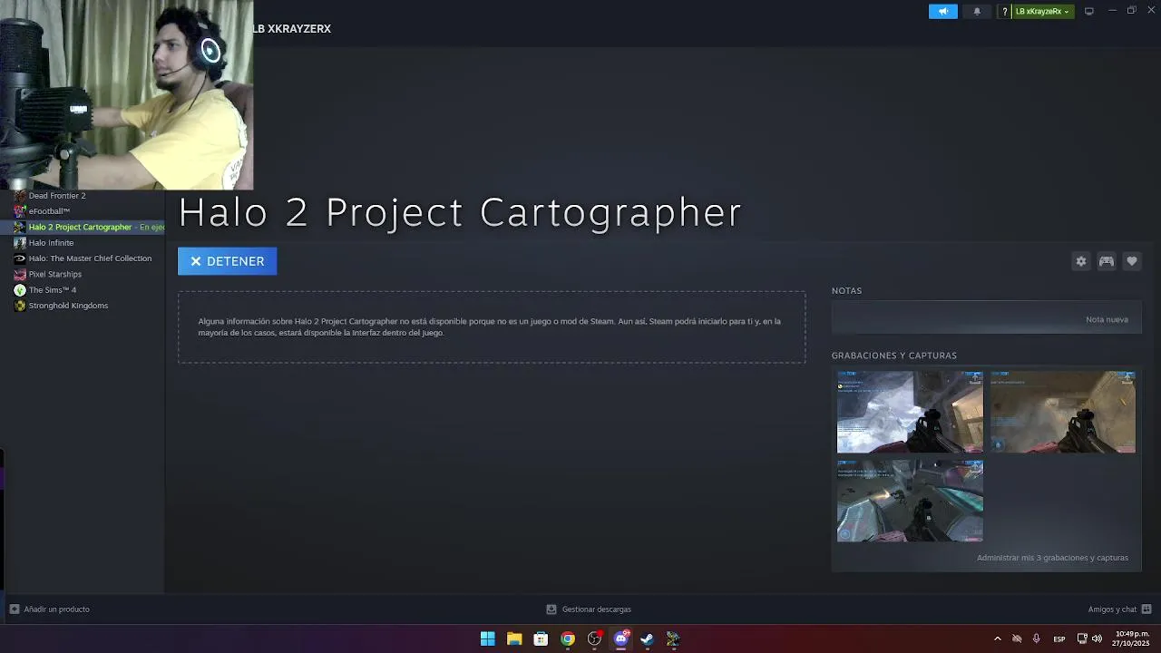The width and height of the screenshot is (1161, 653).
Task: Select Halo 2 Project Cartographer entry
Action: tap(83, 227)
